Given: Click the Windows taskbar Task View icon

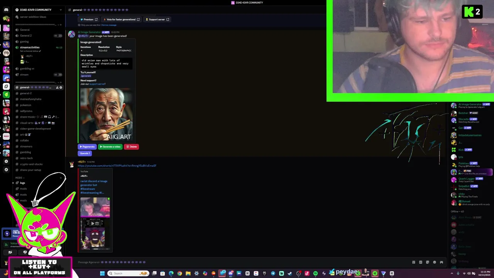Looking at the screenshot, I should [154, 273].
